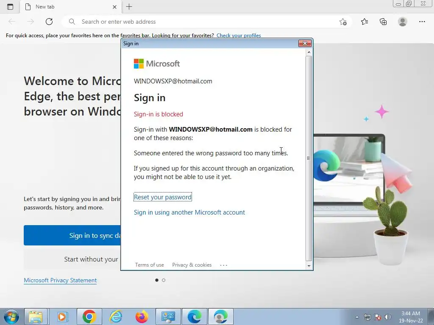434x325 pixels.
Task: Launch Internet Explorer from taskbar
Action: [116, 317]
